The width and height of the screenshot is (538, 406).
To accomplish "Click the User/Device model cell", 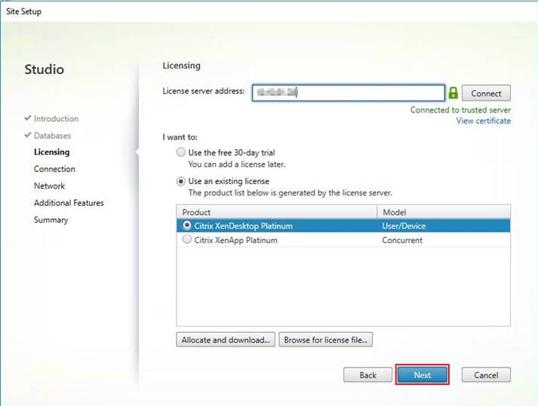I will click(404, 226).
